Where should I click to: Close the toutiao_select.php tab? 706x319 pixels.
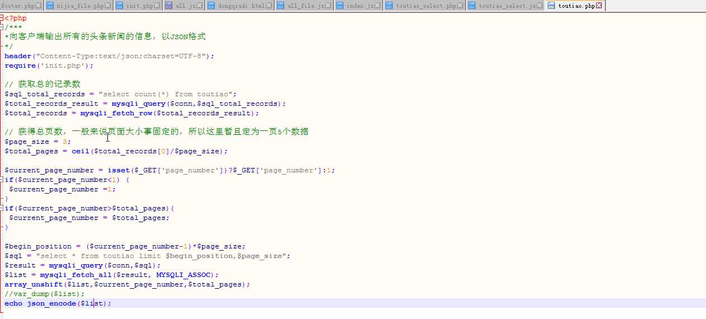[x=460, y=6]
